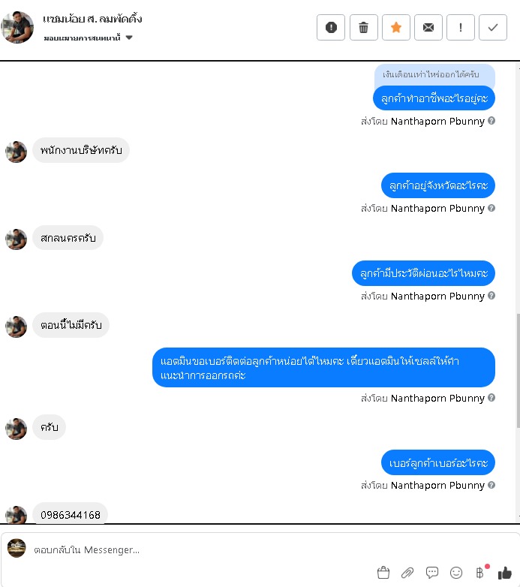Click the exclamation priority icon
Screen dimensions: 520x587
point(461,27)
